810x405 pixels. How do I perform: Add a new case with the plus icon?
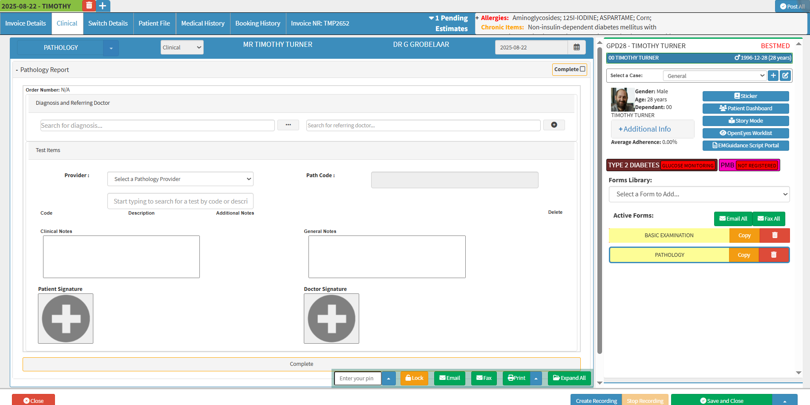773,75
